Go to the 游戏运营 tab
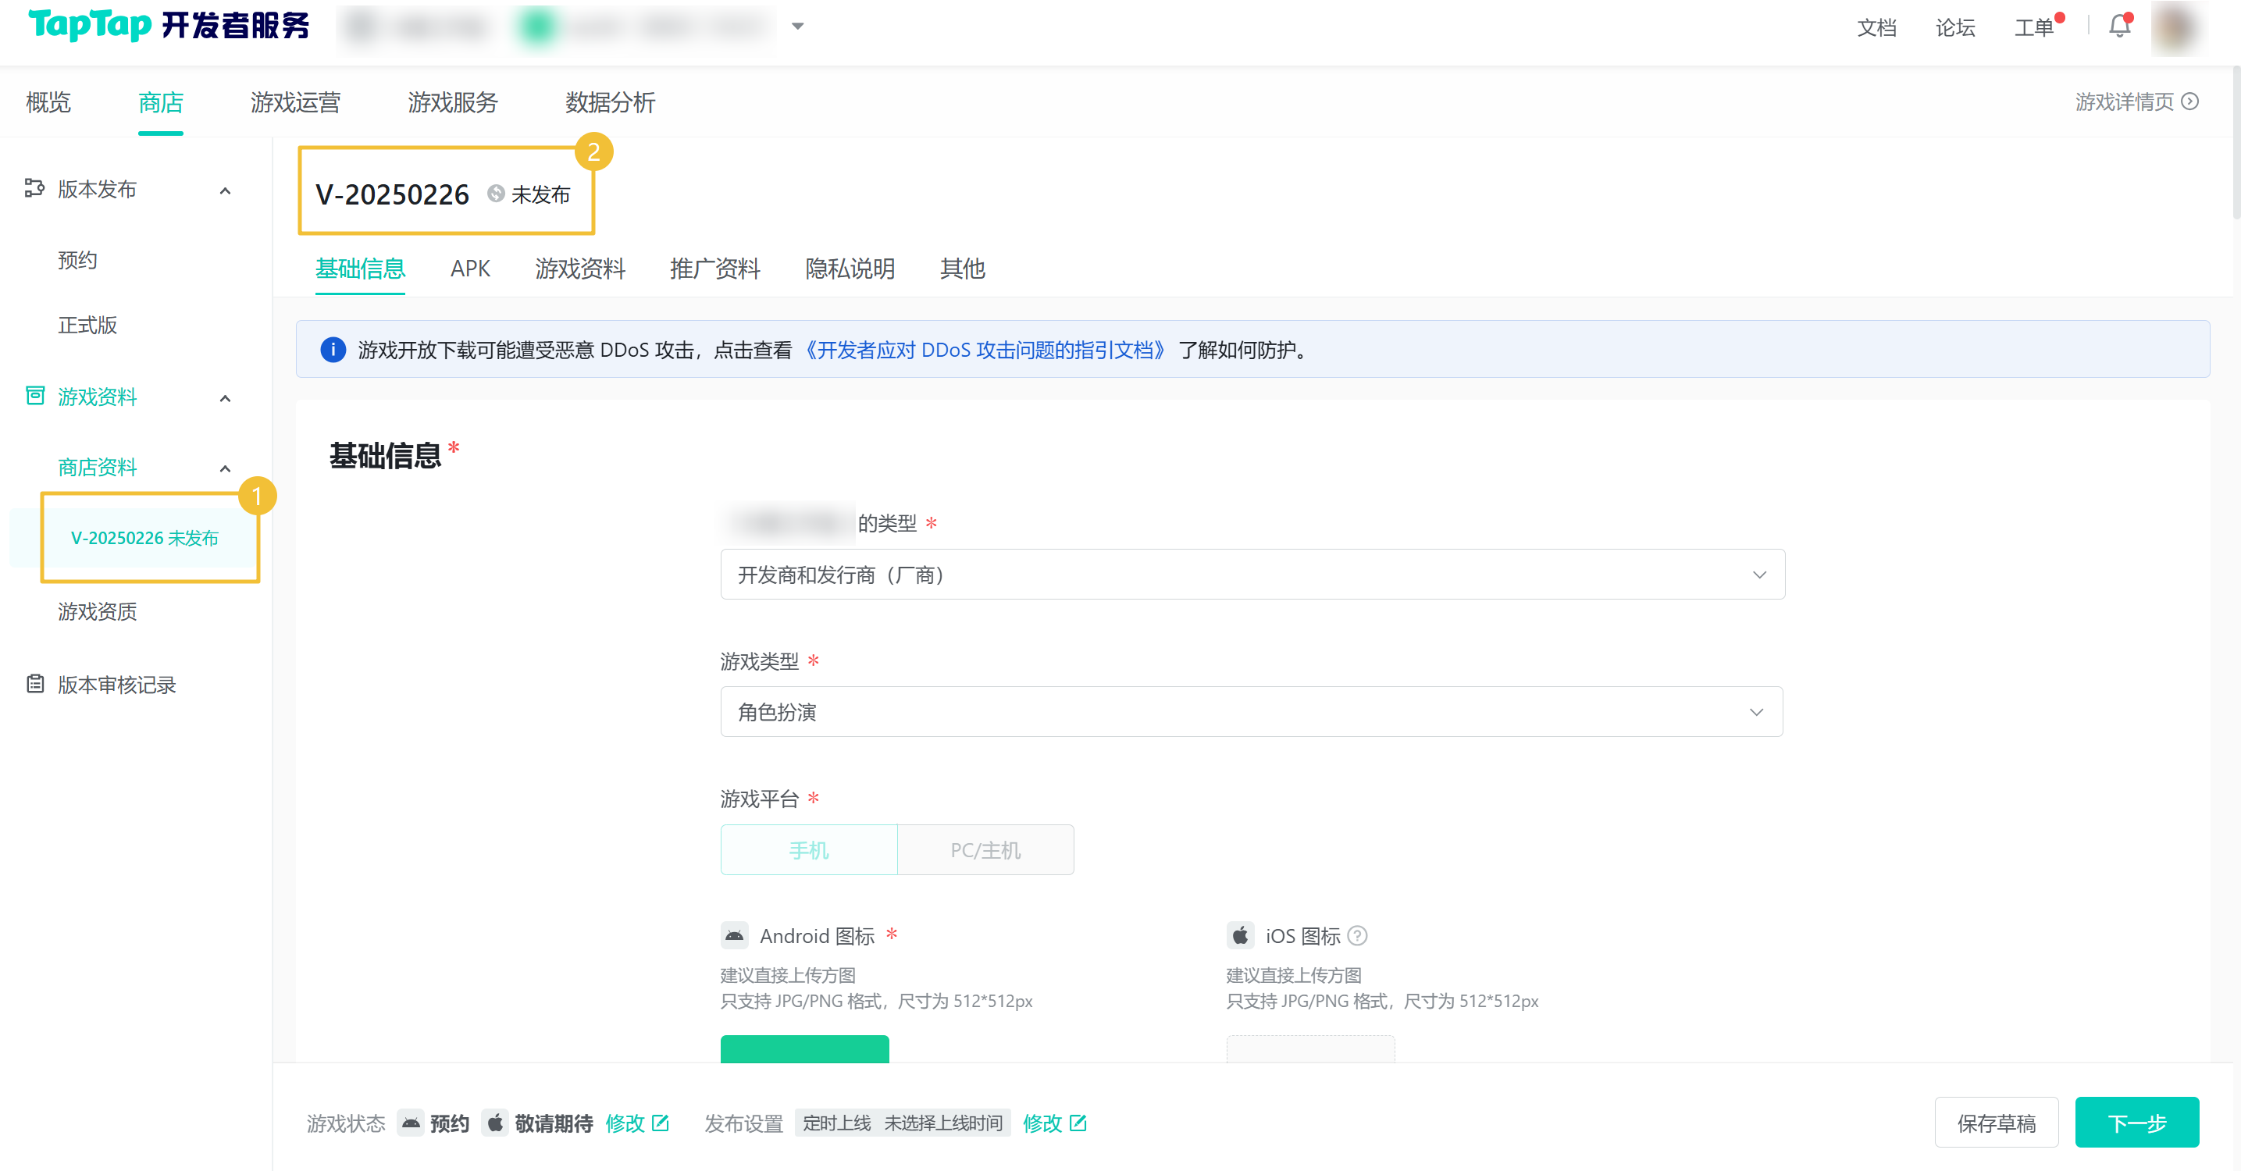 295,101
